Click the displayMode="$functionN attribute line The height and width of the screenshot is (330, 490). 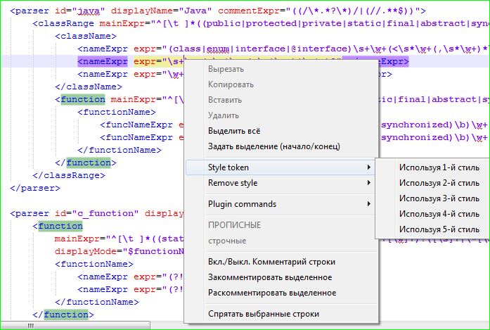pyautogui.click(x=120, y=251)
